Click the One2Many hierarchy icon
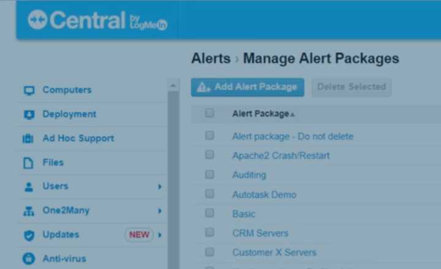Screen dimensions: 441x269 (29, 211)
